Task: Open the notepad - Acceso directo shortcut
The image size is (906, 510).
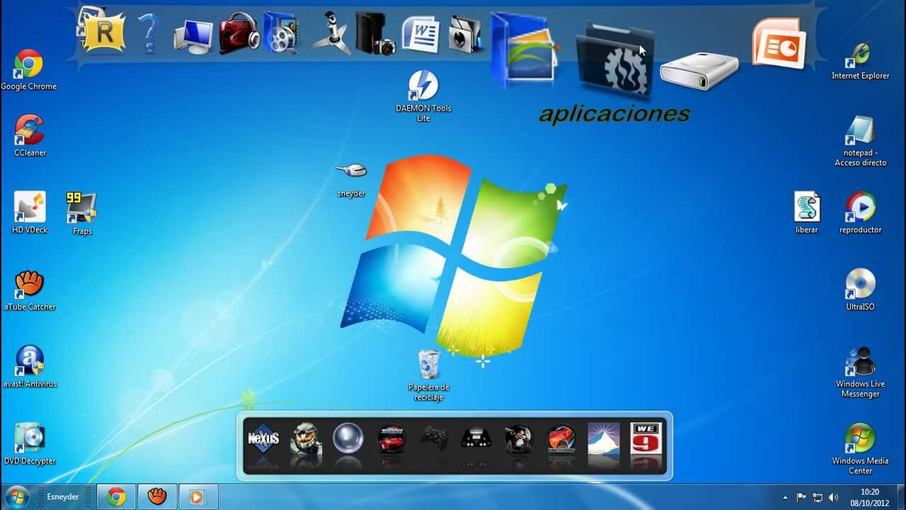Action: [861, 142]
